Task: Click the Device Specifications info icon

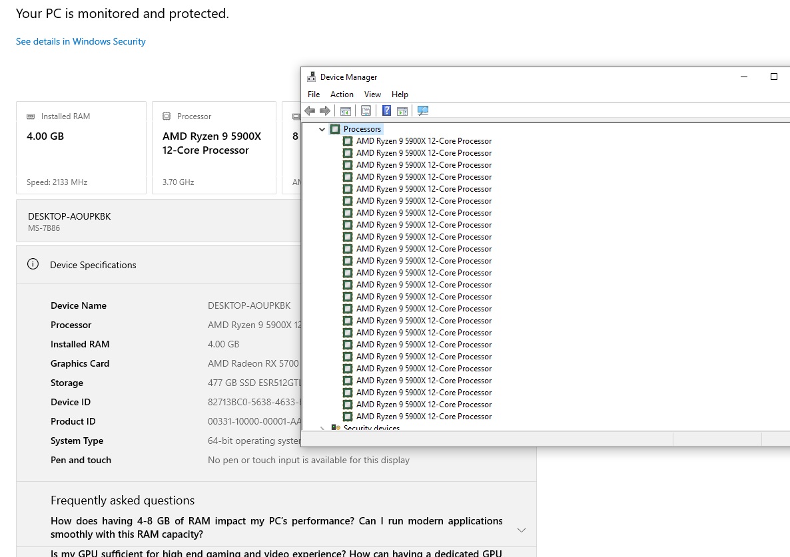Action: [x=33, y=264]
